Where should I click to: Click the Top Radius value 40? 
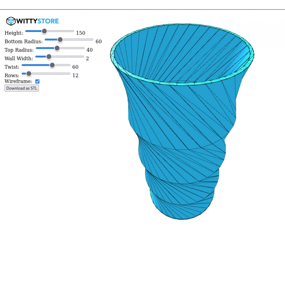89,50
